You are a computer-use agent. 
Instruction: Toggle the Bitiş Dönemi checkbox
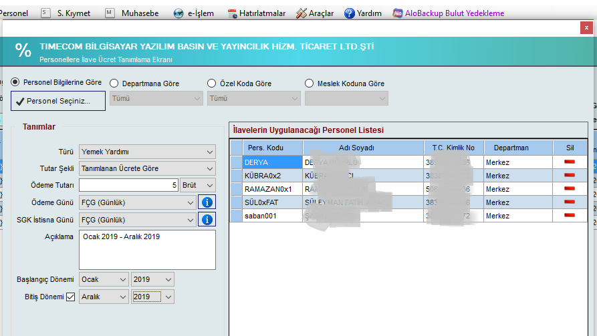[70, 297]
